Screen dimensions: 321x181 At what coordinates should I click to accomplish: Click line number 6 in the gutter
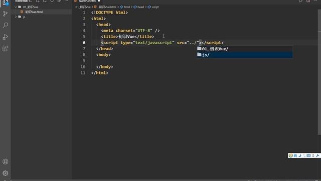coord(84,43)
